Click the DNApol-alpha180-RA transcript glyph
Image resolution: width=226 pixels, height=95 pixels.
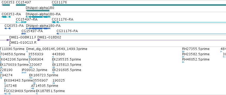pos(38,17)
